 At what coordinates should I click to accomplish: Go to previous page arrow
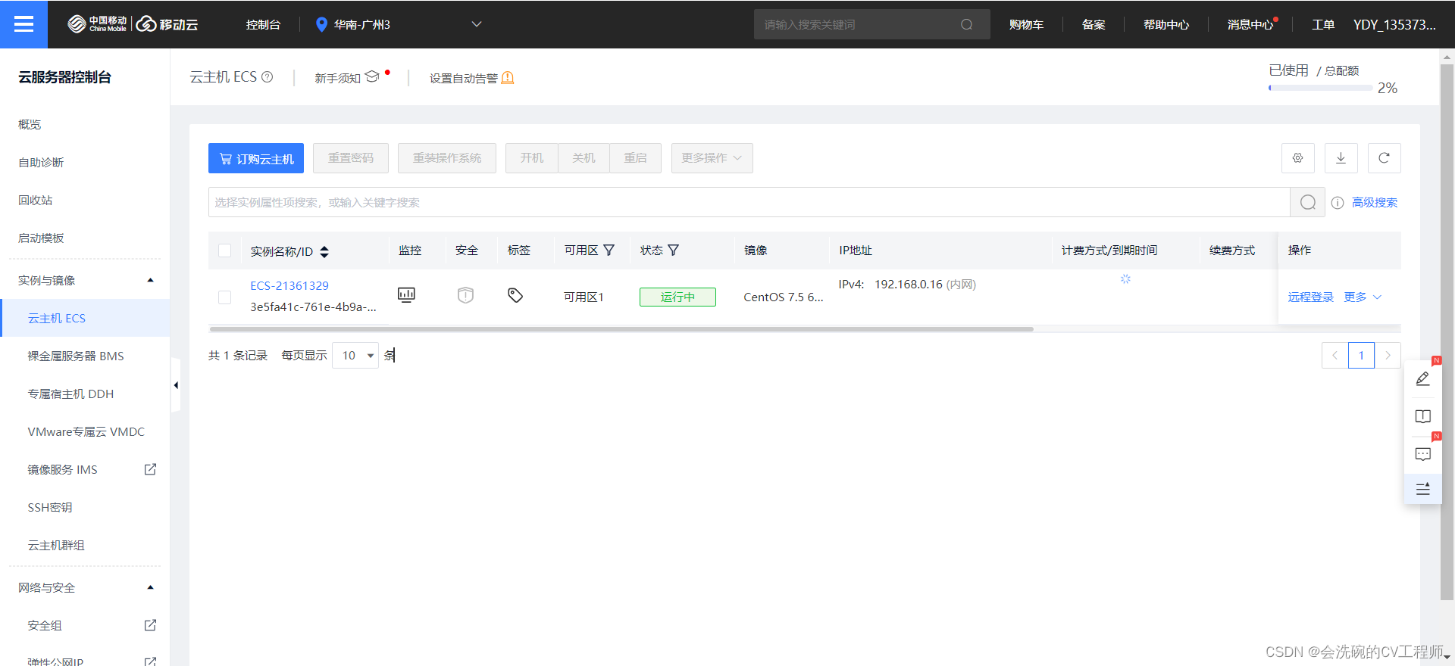coord(1335,355)
